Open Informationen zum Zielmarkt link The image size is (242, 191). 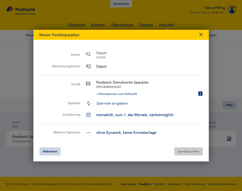tap(116, 94)
